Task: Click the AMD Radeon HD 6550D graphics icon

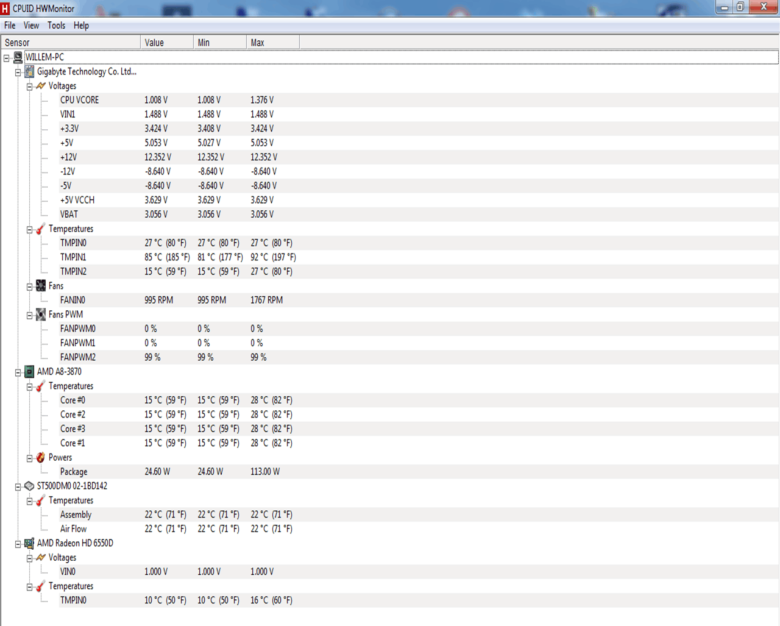Action: (29, 544)
